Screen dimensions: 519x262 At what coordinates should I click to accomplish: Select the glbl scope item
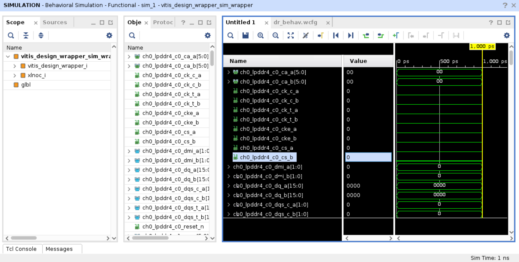click(26, 85)
